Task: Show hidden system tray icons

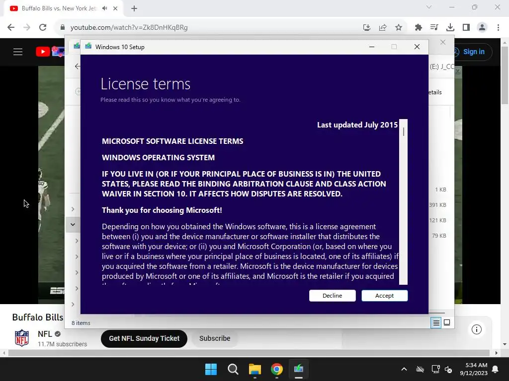Action: [x=404, y=369]
